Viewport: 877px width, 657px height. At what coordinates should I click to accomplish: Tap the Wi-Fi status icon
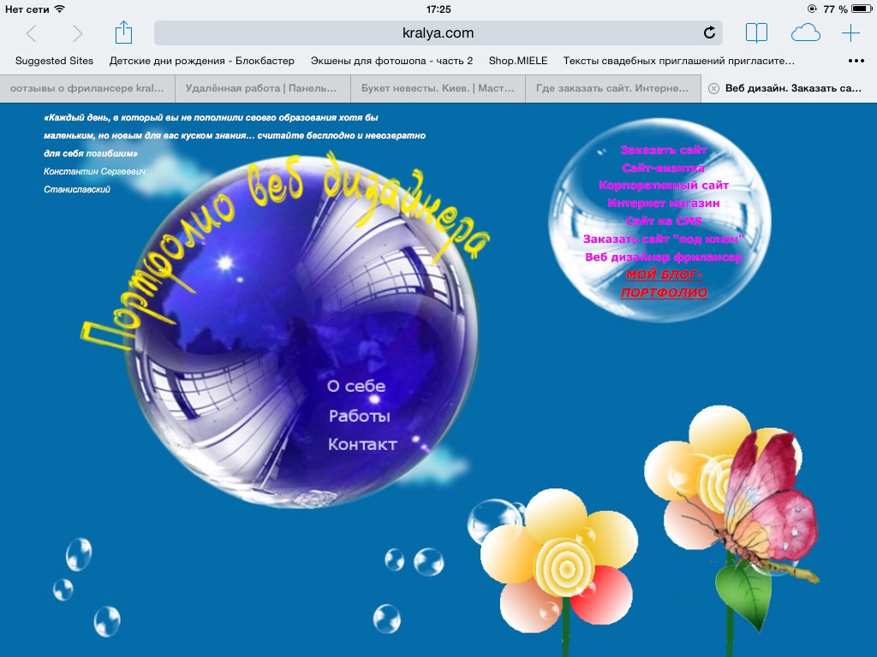60,9
